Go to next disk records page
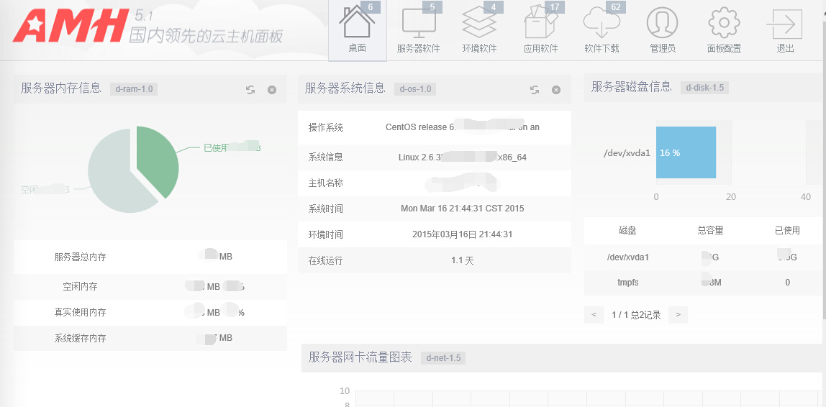The image size is (826, 407). click(x=678, y=315)
